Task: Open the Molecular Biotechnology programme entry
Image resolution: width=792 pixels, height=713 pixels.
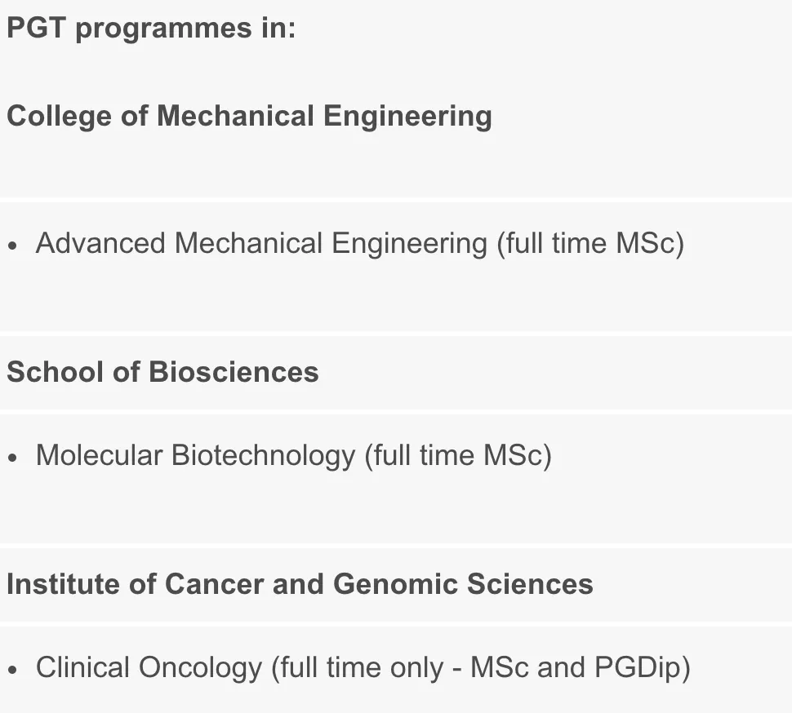Action: 195,455
